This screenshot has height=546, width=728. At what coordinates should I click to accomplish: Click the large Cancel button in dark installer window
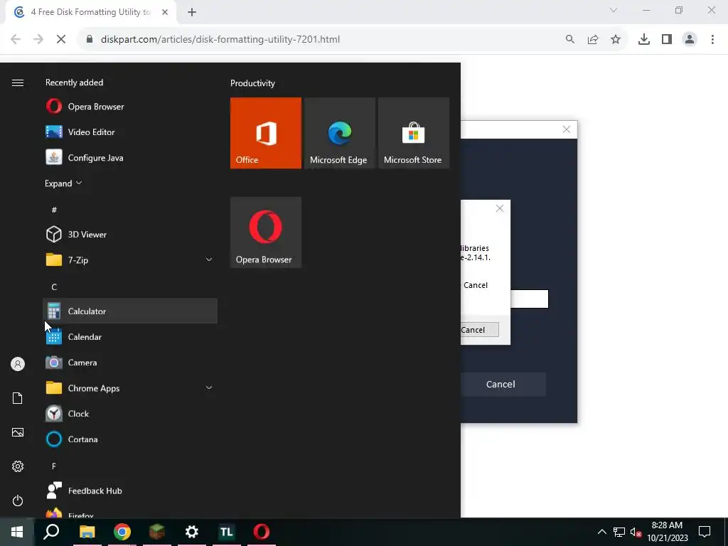pyautogui.click(x=503, y=384)
